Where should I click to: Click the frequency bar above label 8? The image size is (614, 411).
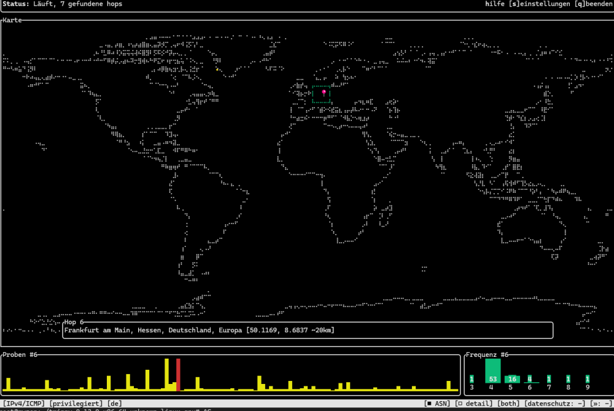568,379
